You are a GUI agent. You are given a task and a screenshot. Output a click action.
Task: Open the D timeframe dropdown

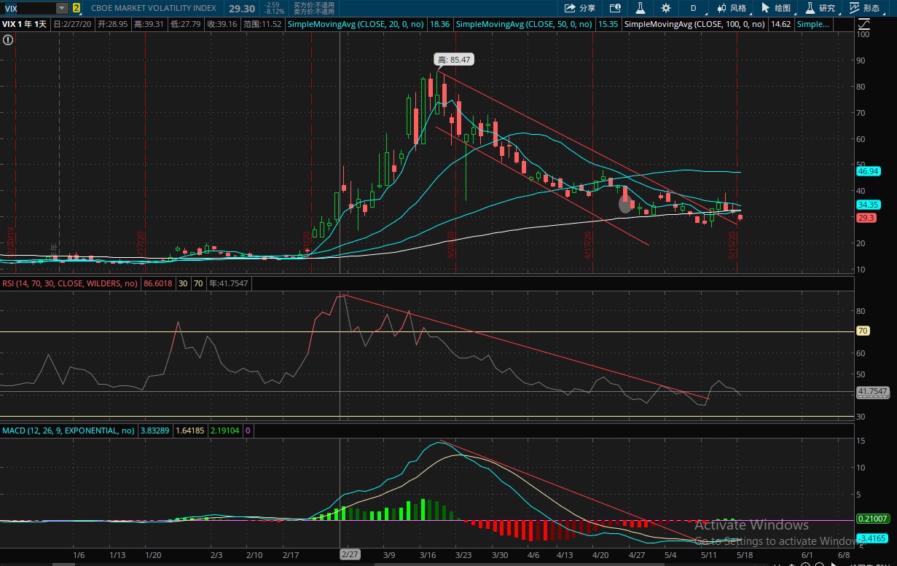pyautogui.click(x=693, y=8)
